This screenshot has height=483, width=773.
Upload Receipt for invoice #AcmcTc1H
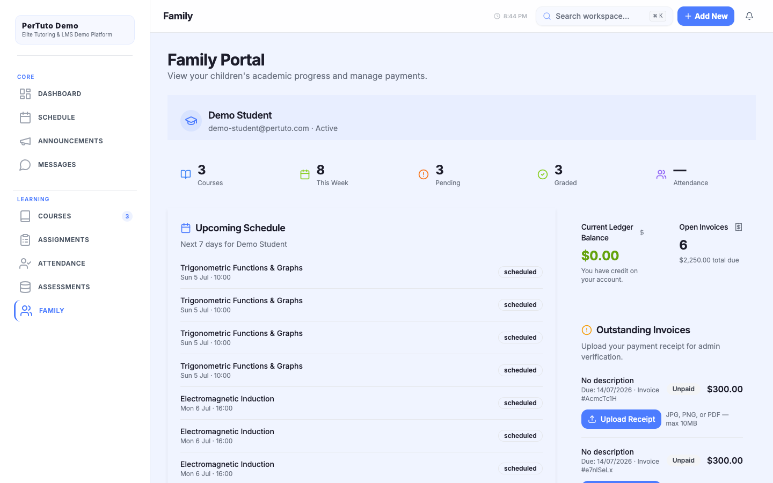pyautogui.click(x=621, y=419)
